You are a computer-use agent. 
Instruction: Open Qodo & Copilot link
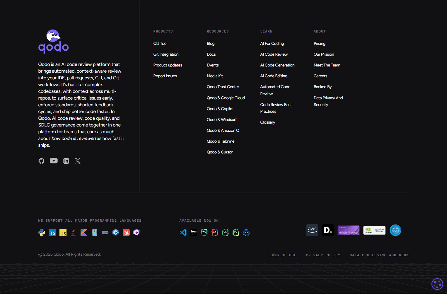click(220, 109)
